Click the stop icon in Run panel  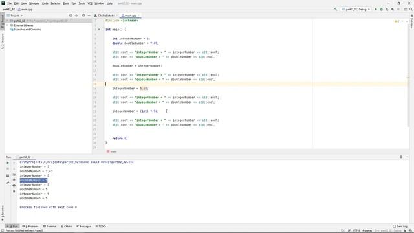[x=8, y=168]
